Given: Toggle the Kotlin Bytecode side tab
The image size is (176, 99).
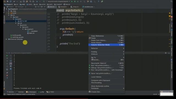Looking at the screenshot, I should 172,64.
